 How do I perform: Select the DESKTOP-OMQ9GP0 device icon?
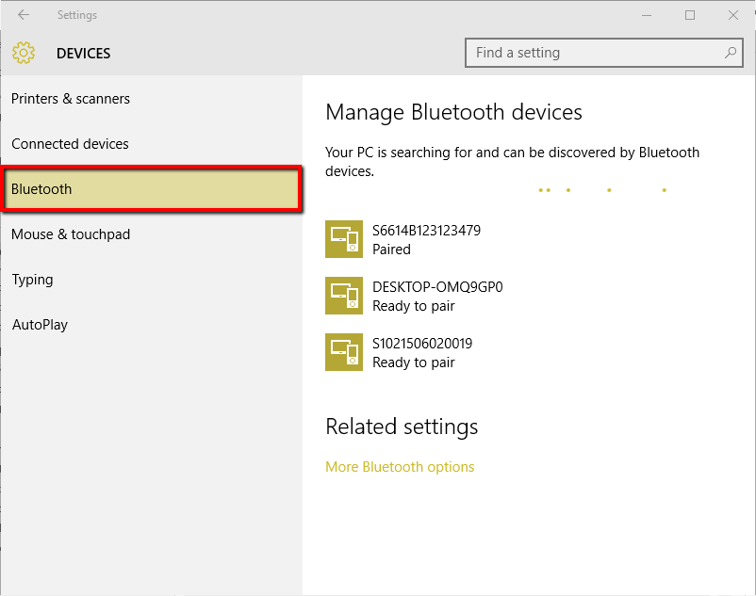pyautogui.click(x=343, y=296)
